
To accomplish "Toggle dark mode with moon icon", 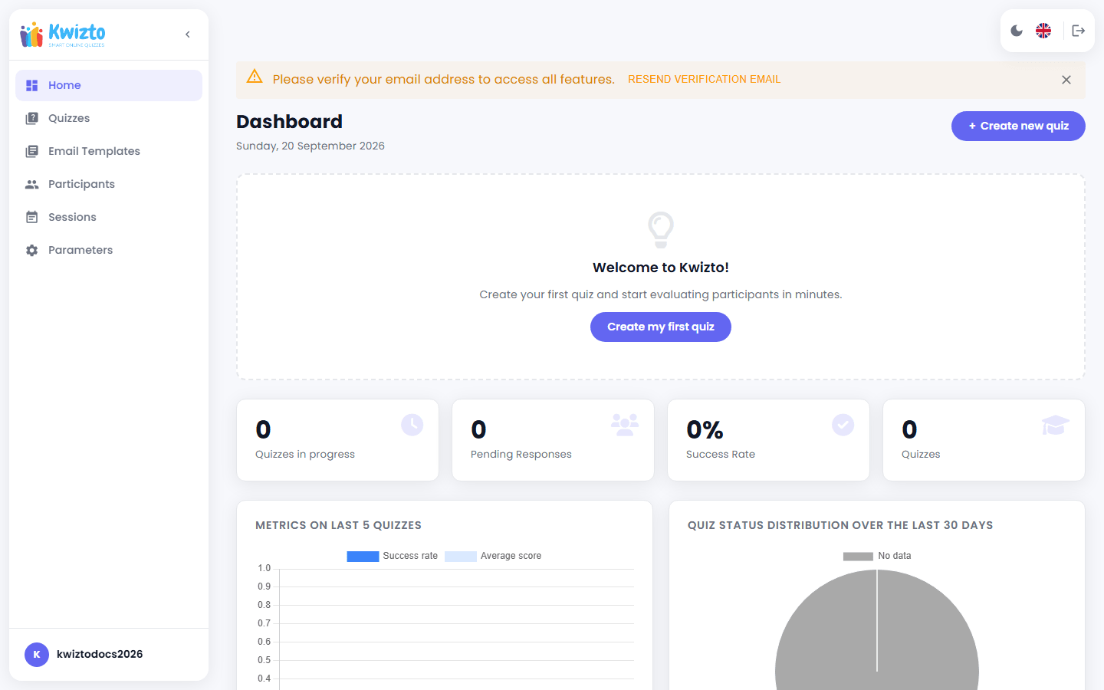I will click(x=1017, y=31).
